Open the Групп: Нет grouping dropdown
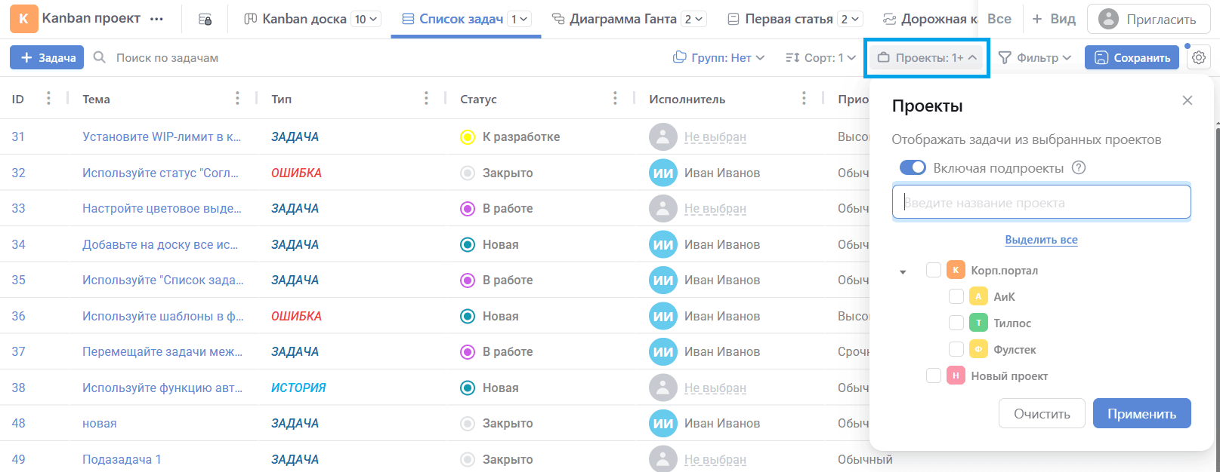Viewport: 1220px width, 472px height. click(718, 58)
